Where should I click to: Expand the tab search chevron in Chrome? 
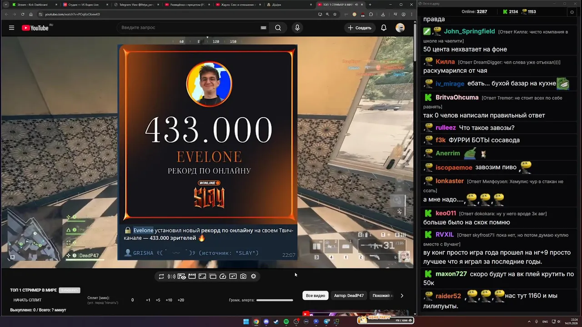[5, 5]
